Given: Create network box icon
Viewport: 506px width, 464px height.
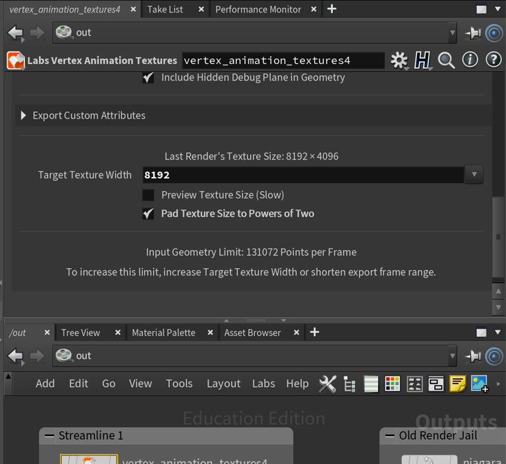Looking at the screenshot, I should tap(436, 384).
